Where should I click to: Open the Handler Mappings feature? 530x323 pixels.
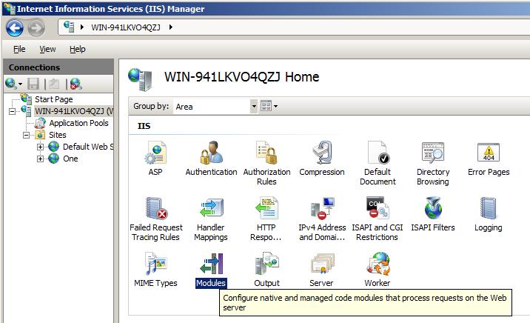(211, 219)
